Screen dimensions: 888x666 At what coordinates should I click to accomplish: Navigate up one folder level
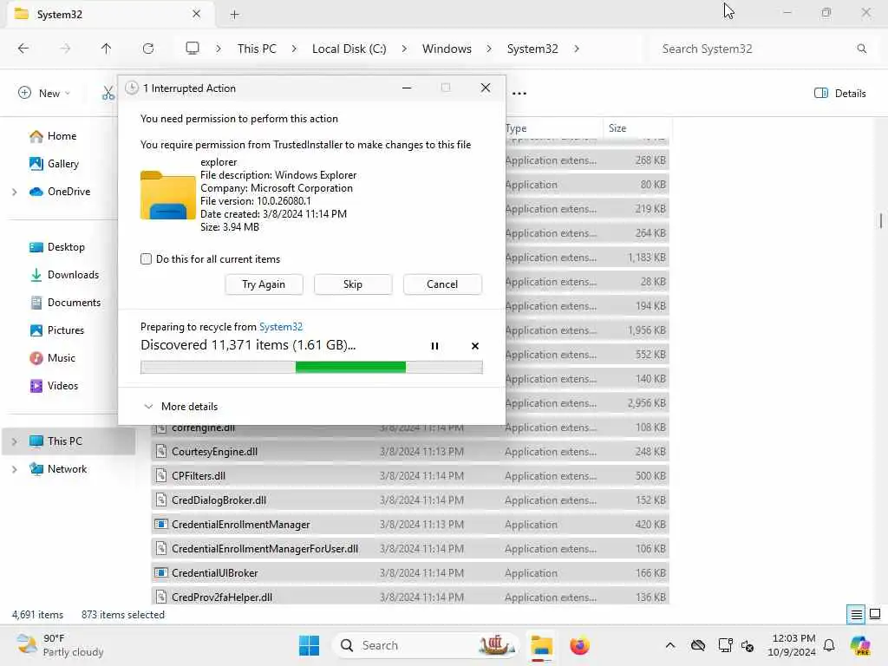click(x=106, y=49)
